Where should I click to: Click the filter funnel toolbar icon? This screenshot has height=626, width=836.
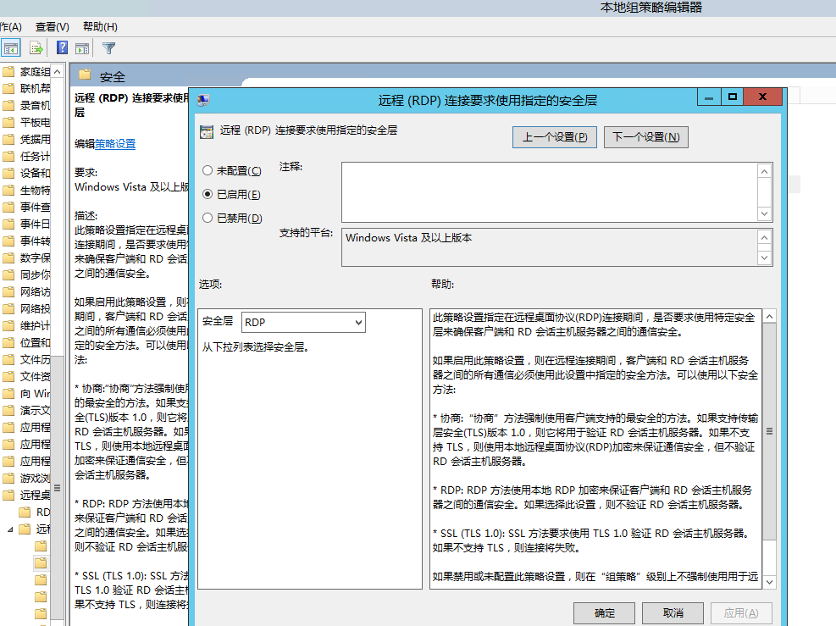(108, 48)
